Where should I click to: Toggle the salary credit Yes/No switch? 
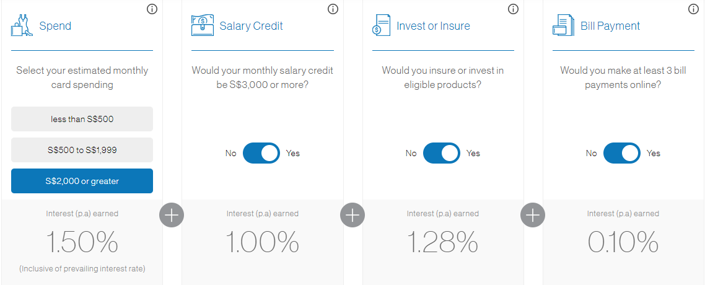coord(261,153)
